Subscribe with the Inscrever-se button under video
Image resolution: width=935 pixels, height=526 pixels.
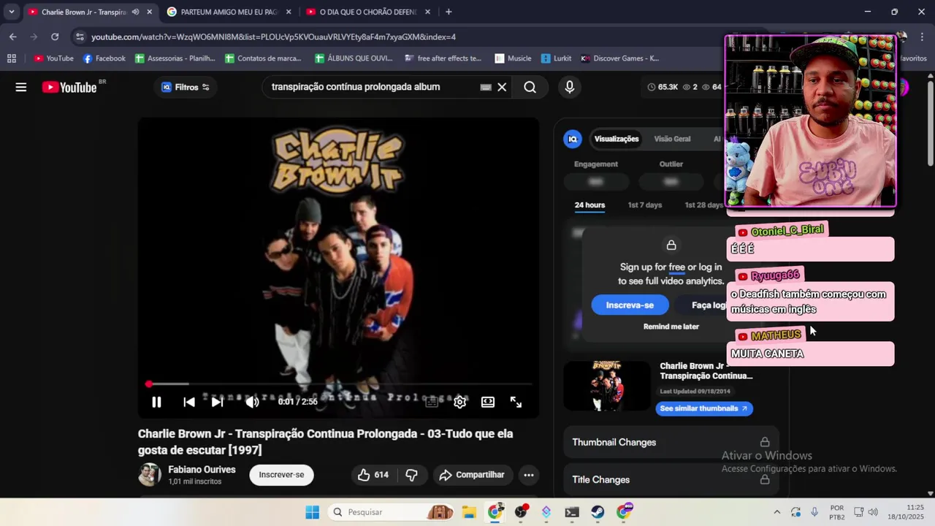tap(281, 475)
